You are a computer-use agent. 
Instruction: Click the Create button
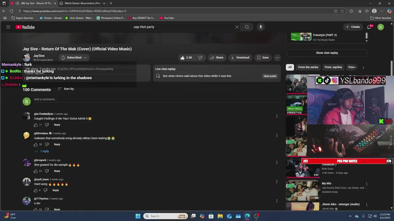[352, 27]
